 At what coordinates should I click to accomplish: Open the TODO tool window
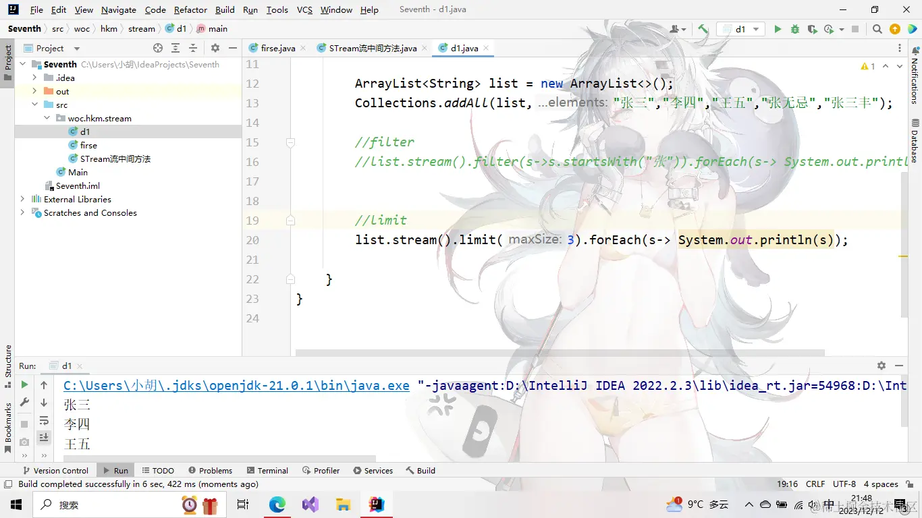(x=158, y=470)
